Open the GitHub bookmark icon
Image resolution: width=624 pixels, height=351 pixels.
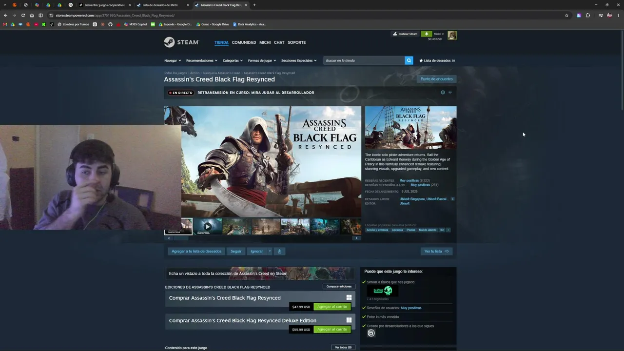(x=110, y=24)
